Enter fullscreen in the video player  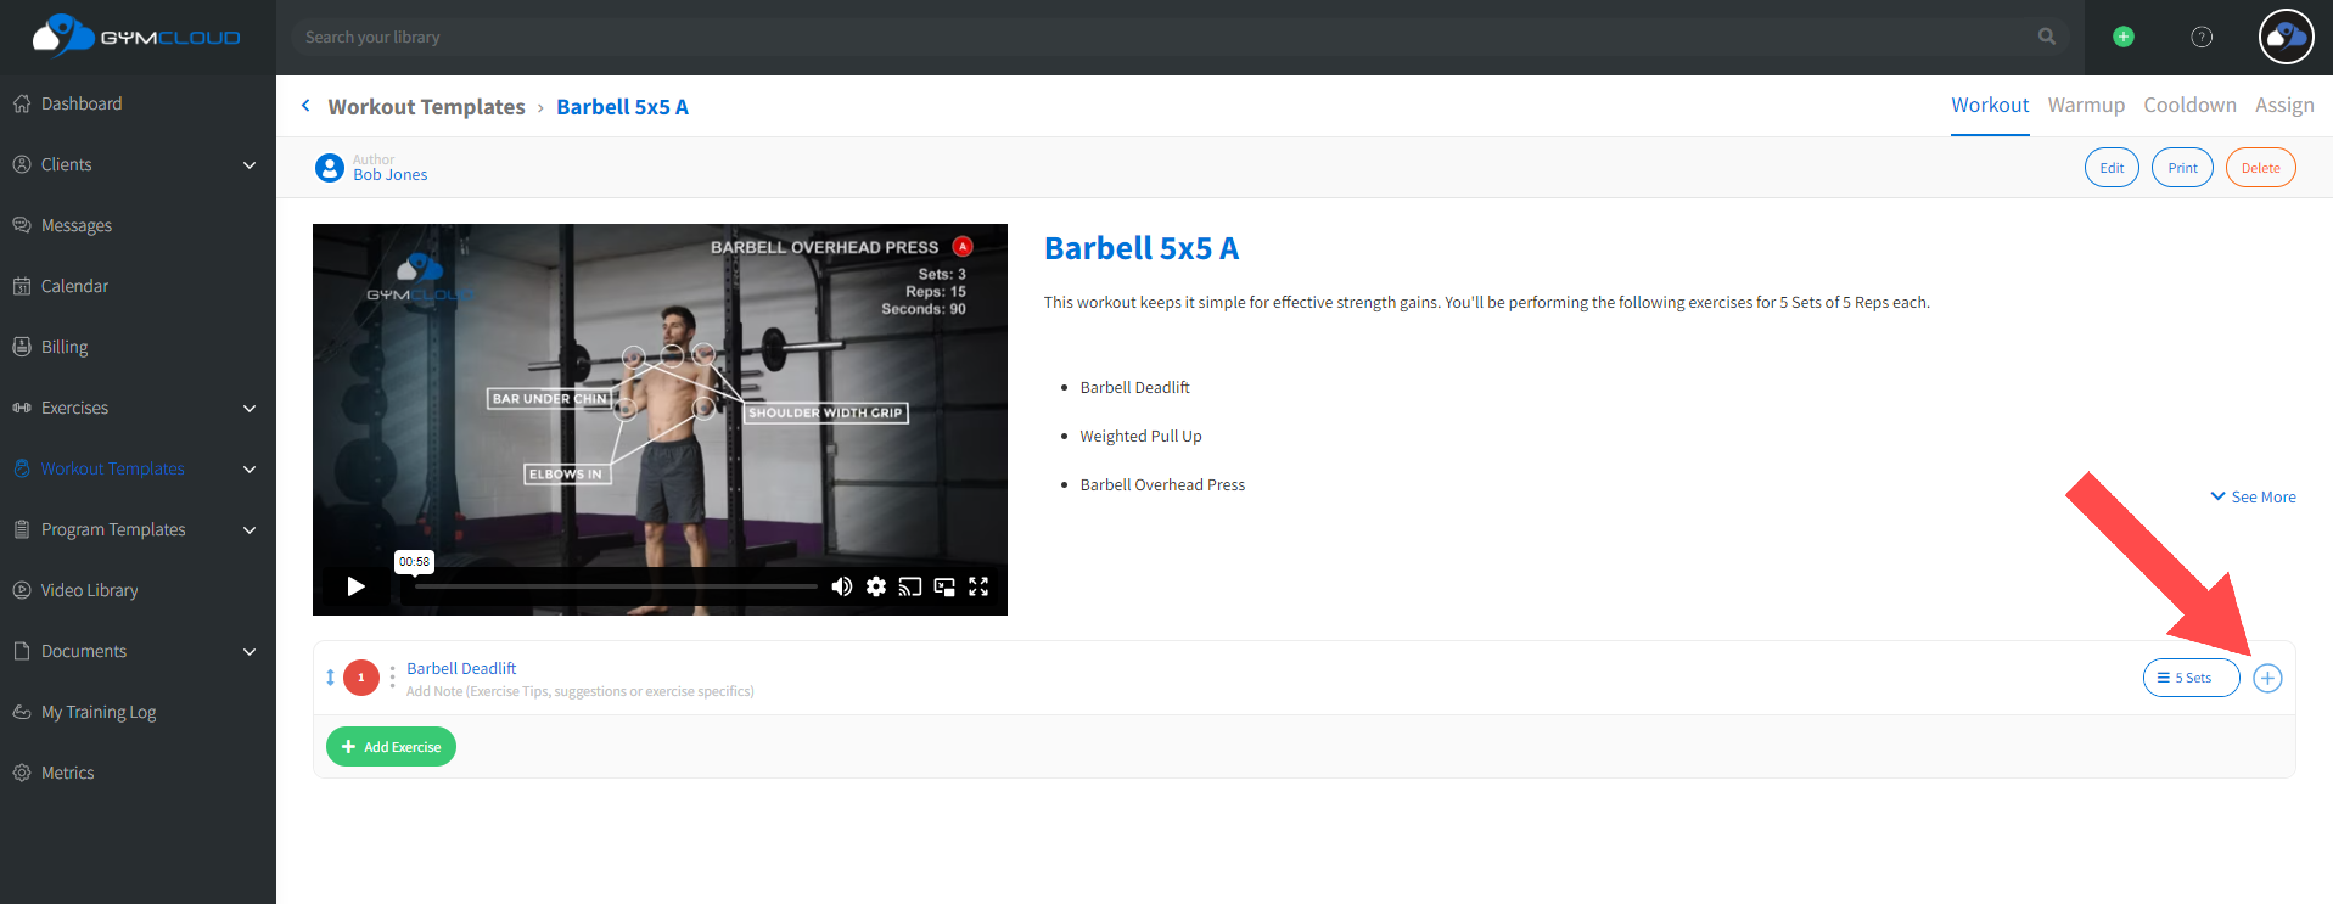(x=978, y=587)
